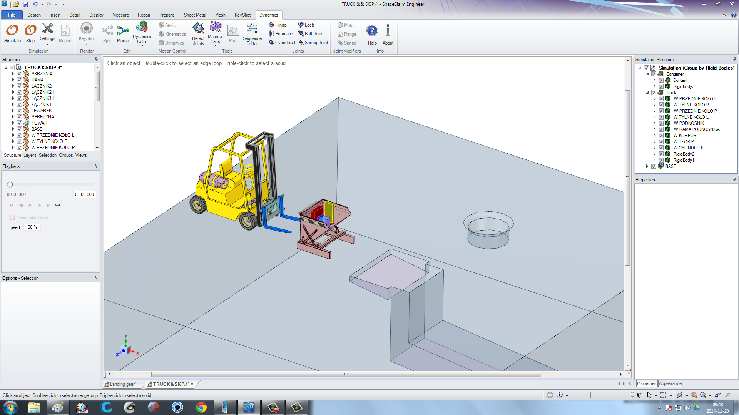Image resolution: width=739 pixels, height=415 pixels.
Task: Add a Spring joint modifier
Action: click(x=348, y=43)
